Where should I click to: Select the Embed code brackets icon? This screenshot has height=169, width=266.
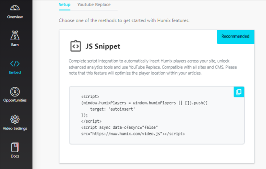tap(15, 64)
